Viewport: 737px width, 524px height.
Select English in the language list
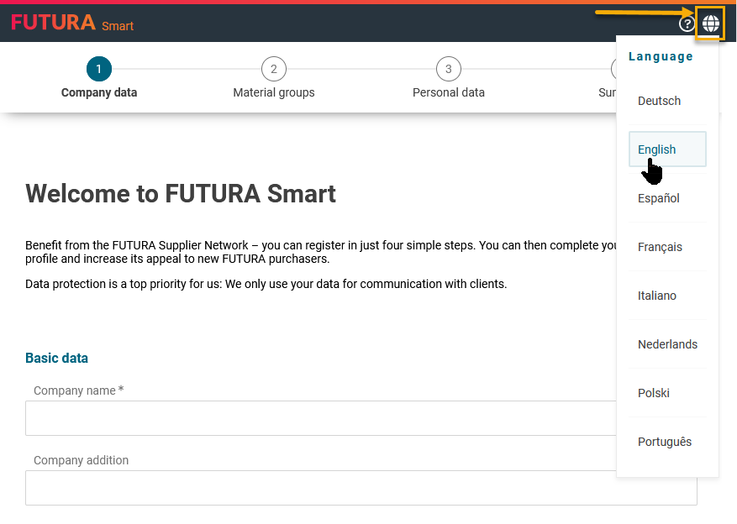pyautogui.click(x=657, y=149)
